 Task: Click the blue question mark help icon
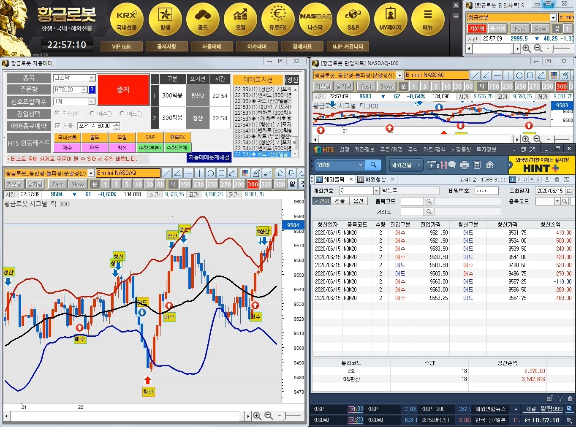pos(92,89)
